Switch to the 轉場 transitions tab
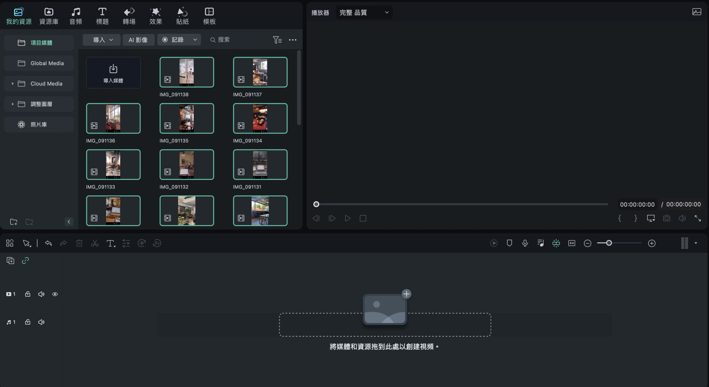709x387 pixels. coord(129,16)
